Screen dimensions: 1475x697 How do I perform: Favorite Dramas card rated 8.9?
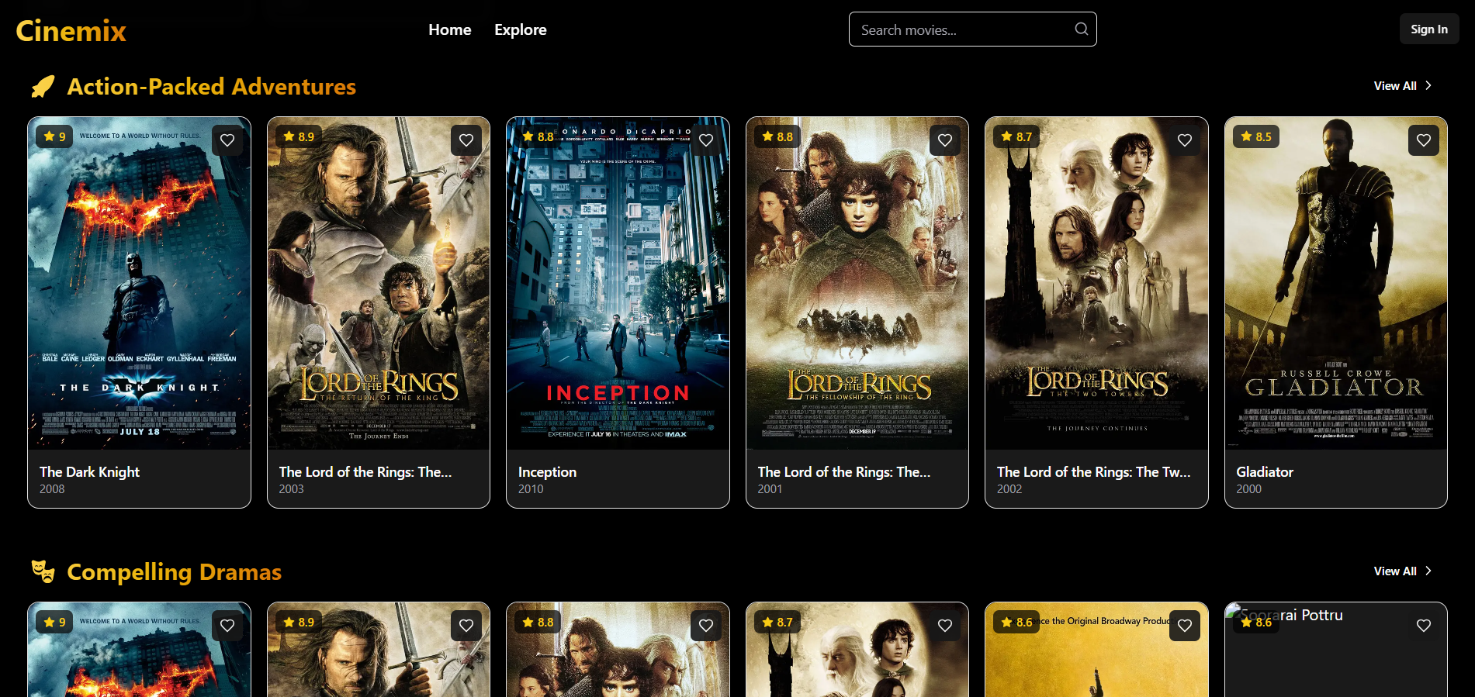click(466, 626)
